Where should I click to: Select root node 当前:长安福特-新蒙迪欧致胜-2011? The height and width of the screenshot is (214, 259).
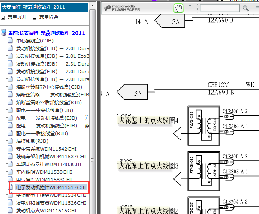click(x=47, y=33)
